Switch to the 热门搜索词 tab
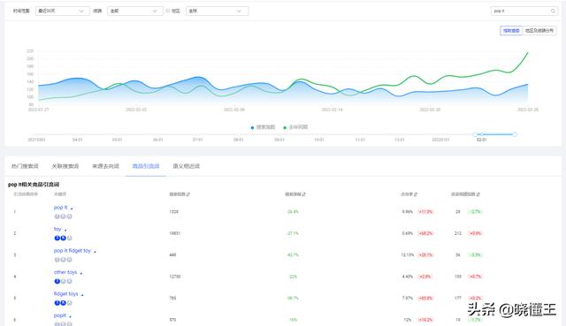The image size is (566, 326). [25, 166]
